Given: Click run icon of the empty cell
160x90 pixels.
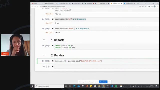Looking at the screenshot, I should click(53, 66).
